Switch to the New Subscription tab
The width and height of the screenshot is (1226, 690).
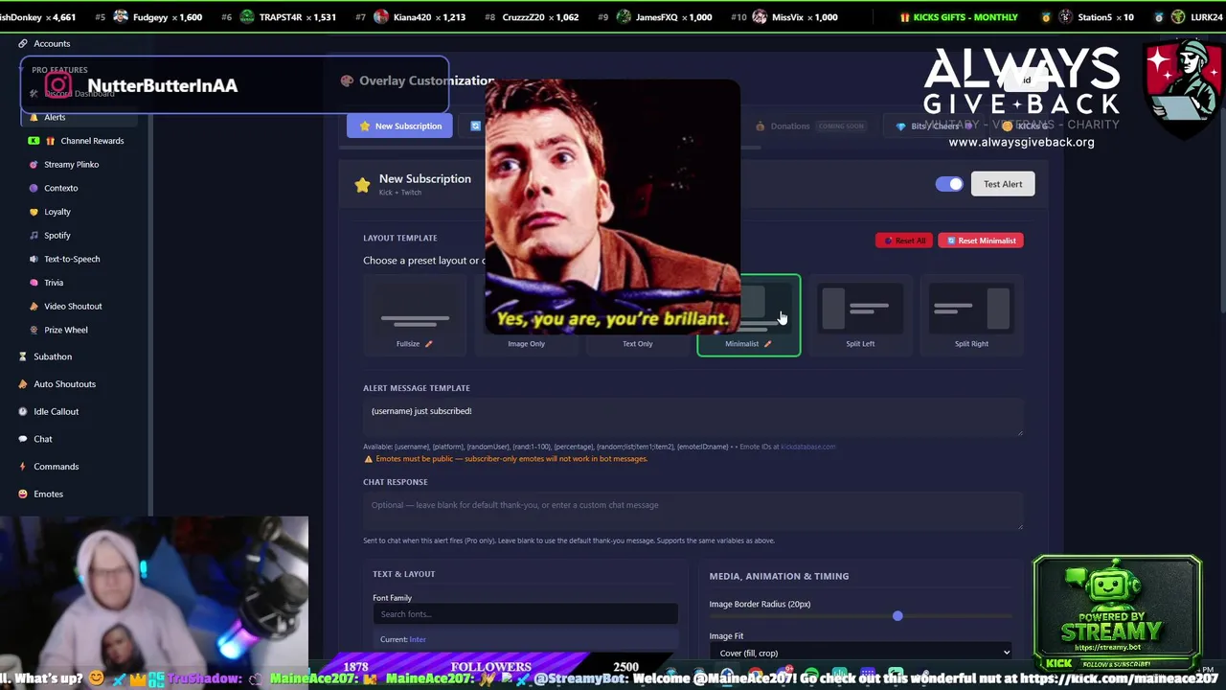point(399,126)
